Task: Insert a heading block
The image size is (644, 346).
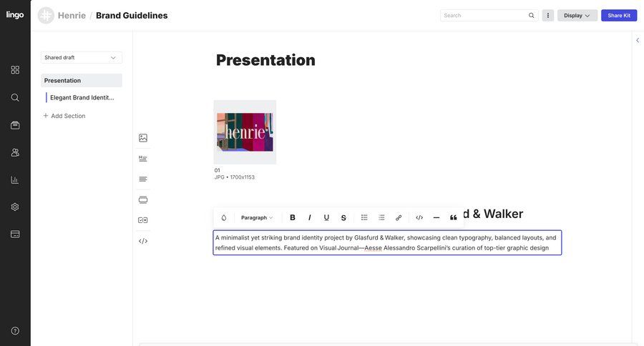Action: click(x=143, y=159)
